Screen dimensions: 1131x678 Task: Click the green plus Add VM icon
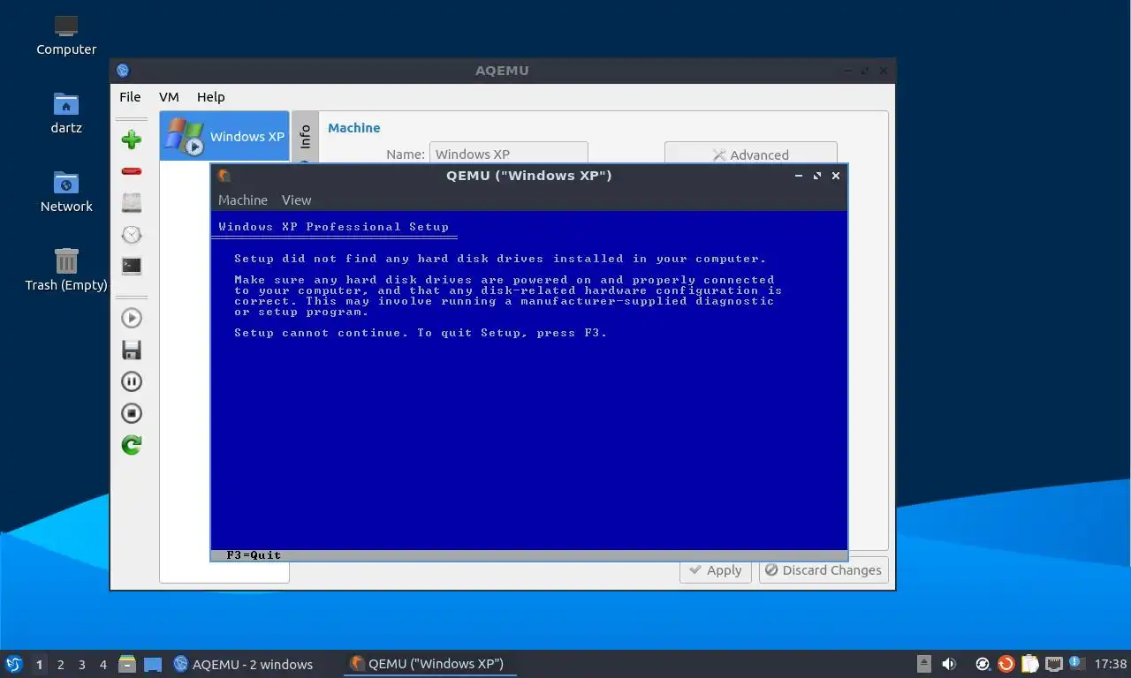(x=132, y=139)
